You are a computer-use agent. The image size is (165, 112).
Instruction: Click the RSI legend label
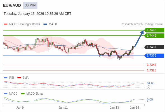11,78
